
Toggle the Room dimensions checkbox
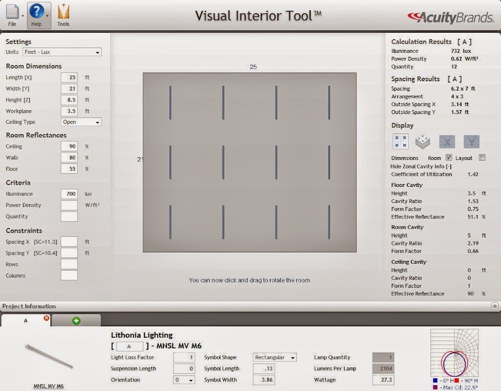(449, 158)
